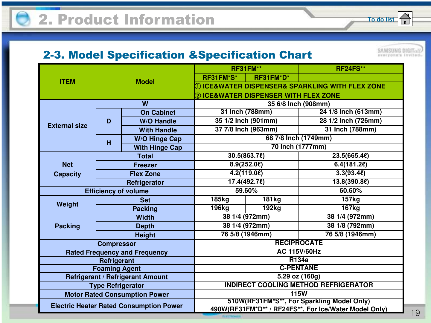Select the Compressor label
Screen dimensions: 431x323
[x=117, y=244]
